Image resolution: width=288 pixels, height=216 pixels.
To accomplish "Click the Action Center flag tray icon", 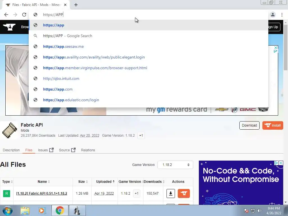I will pyautogui.click(x=246, y=211).
